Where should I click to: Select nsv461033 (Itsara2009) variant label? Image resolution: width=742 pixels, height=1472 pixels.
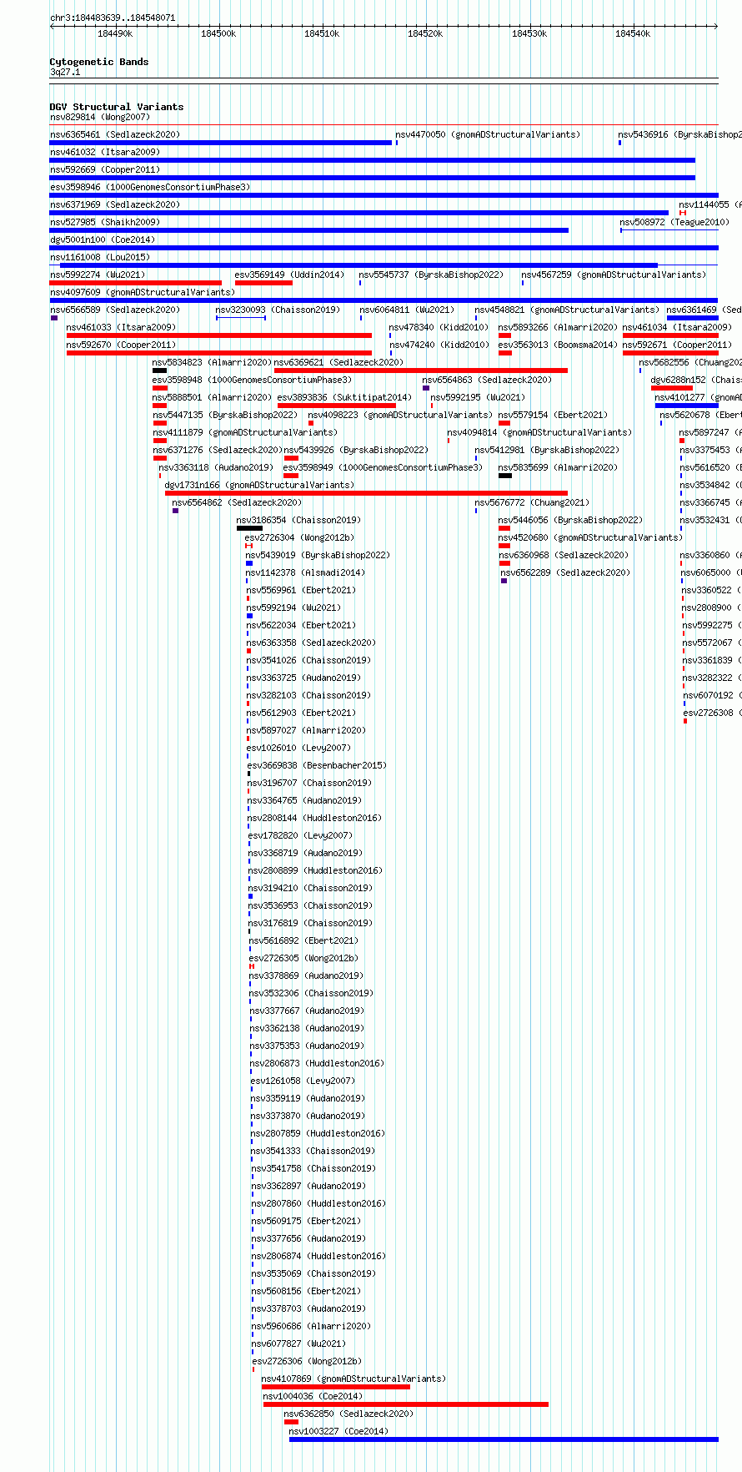pos(122,327)
